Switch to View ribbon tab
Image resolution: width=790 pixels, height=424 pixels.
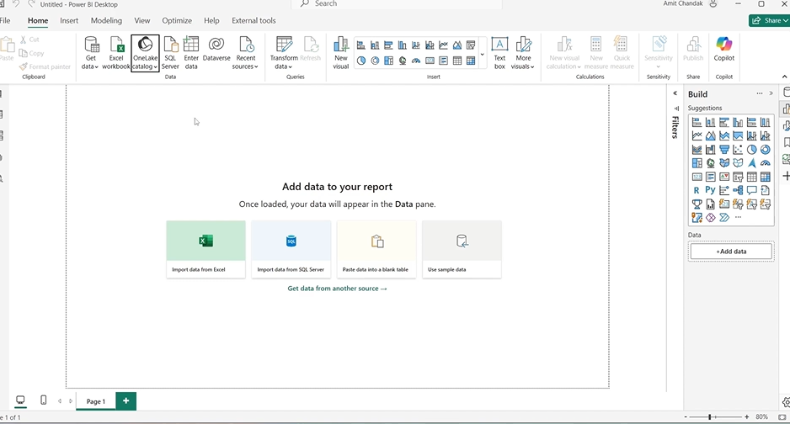[142, 21]
